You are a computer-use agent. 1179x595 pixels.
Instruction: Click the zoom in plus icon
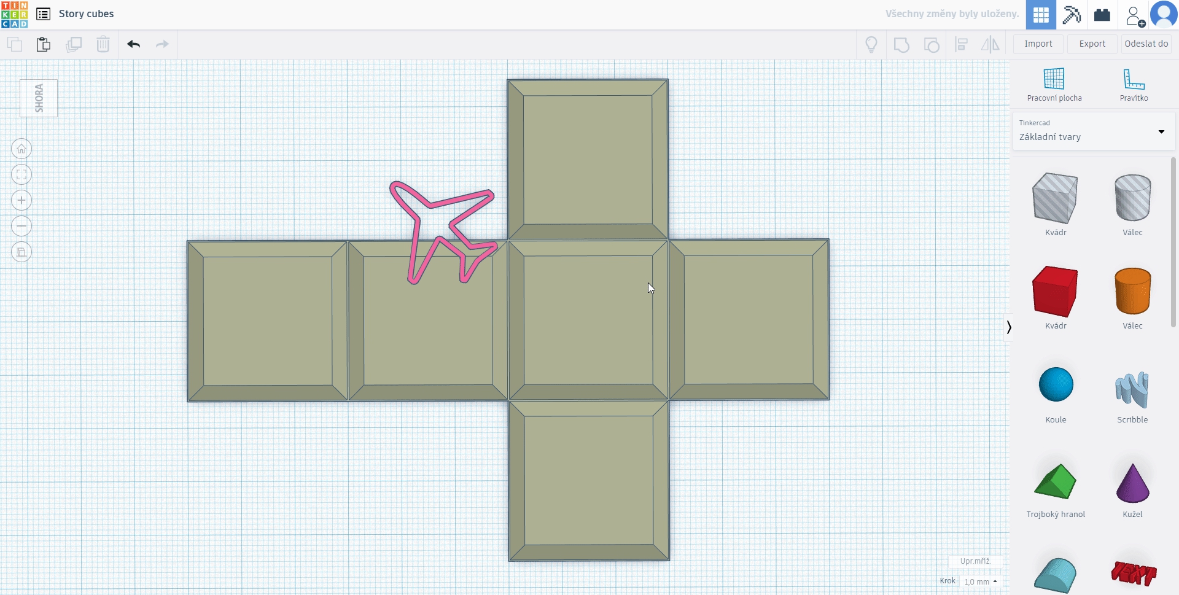point(21,201)
